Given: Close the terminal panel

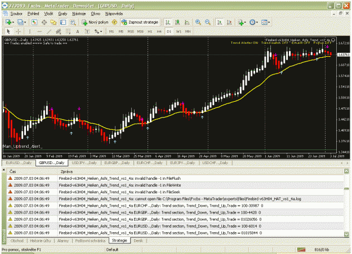Looking at the screenshot, I should [x=3, y=170].
